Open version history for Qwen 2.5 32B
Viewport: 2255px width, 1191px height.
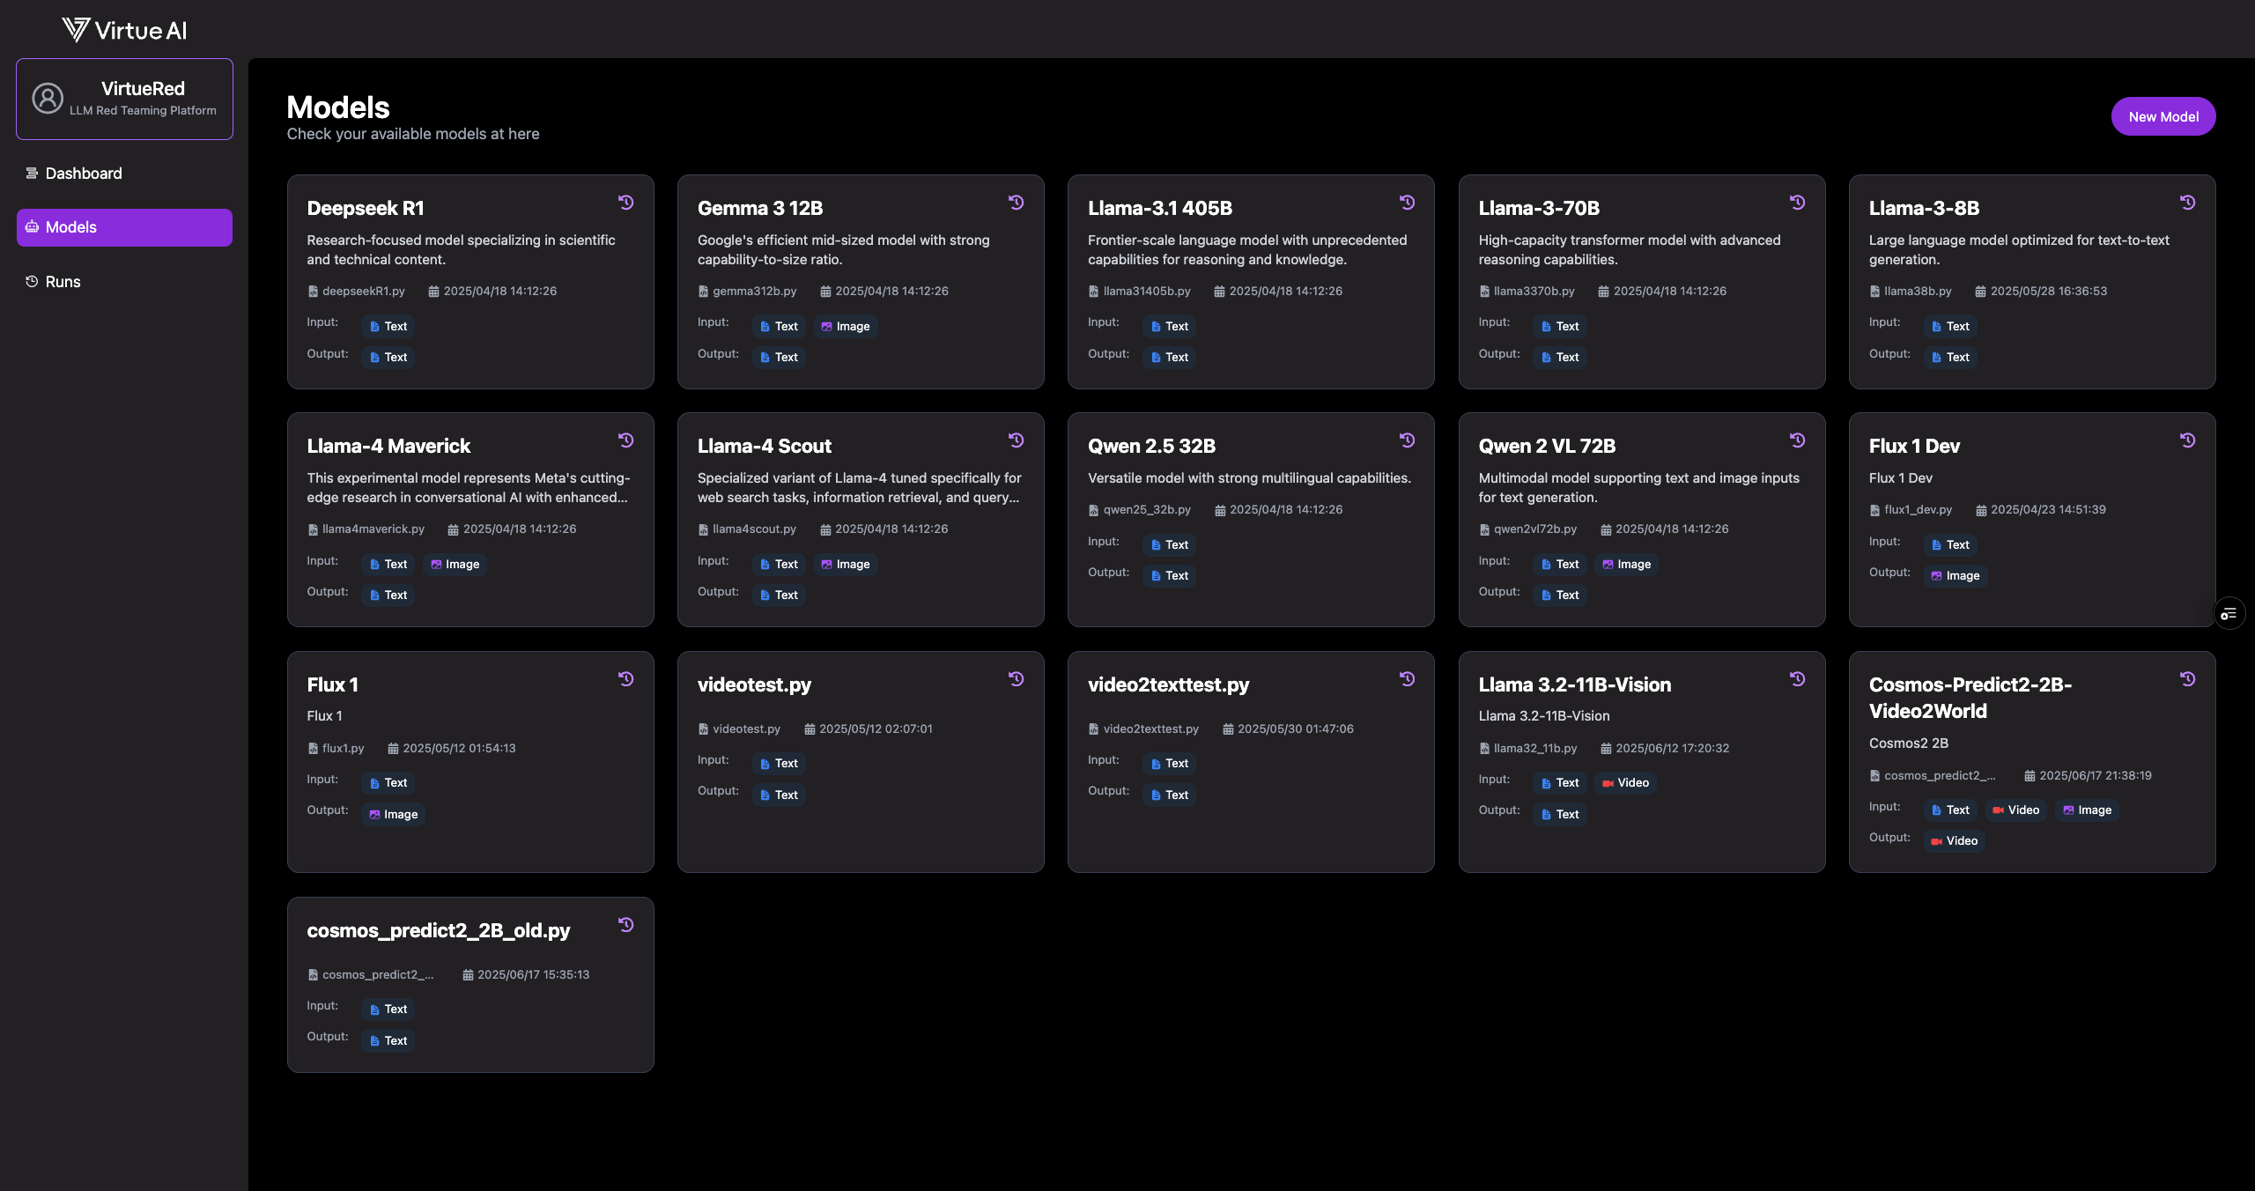1408,440
